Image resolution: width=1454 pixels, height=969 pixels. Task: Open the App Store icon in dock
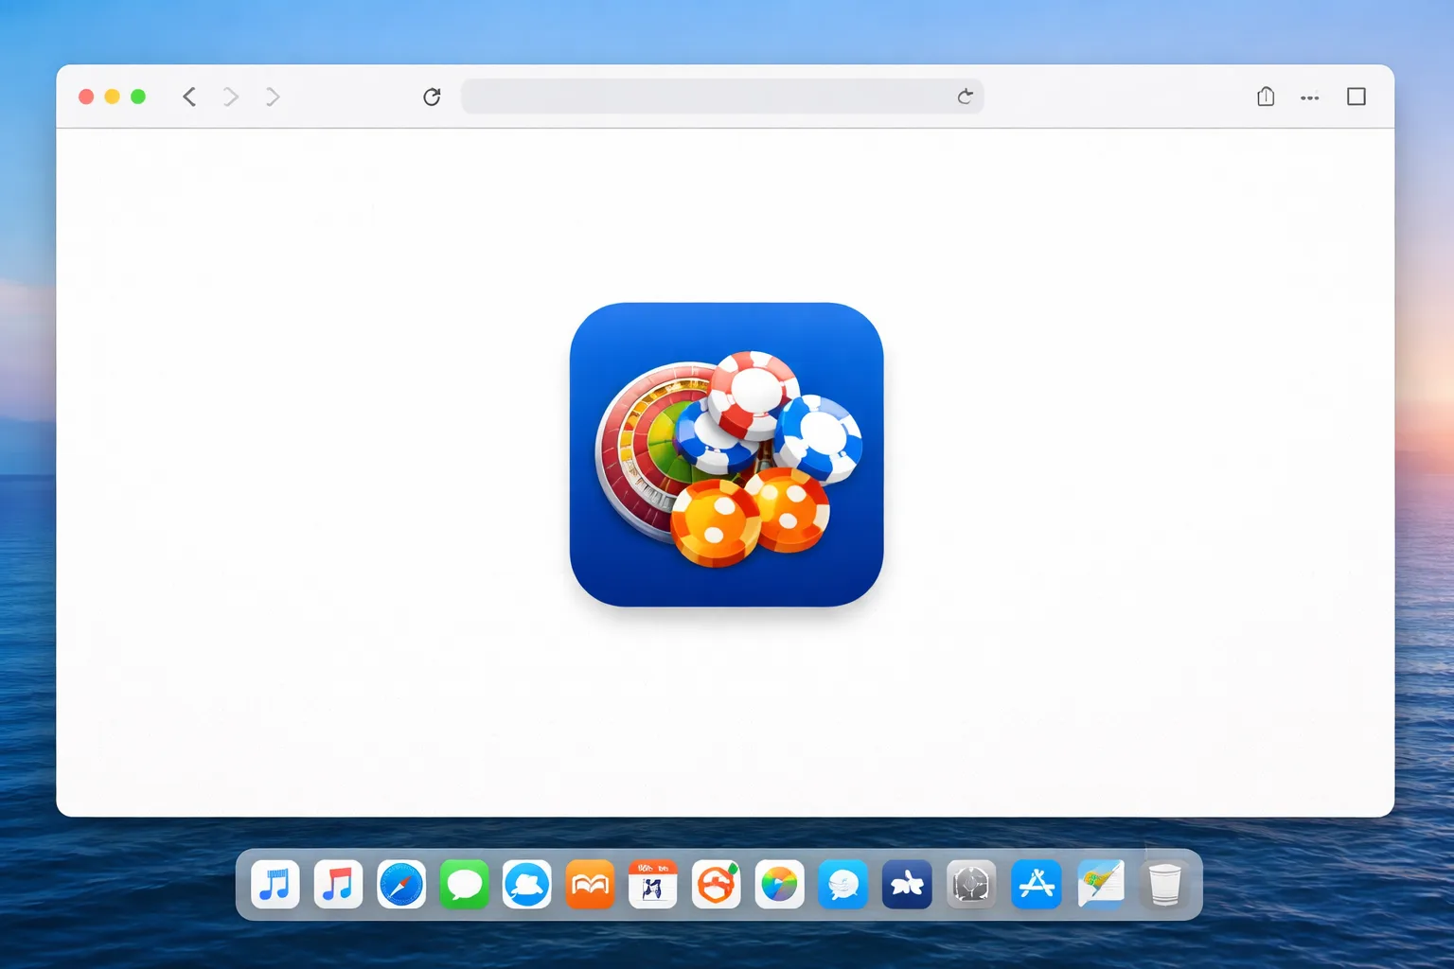[x=1037, y=885]
